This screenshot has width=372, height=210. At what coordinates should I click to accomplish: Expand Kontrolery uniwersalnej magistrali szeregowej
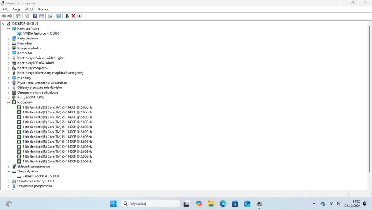pos(9,73)
